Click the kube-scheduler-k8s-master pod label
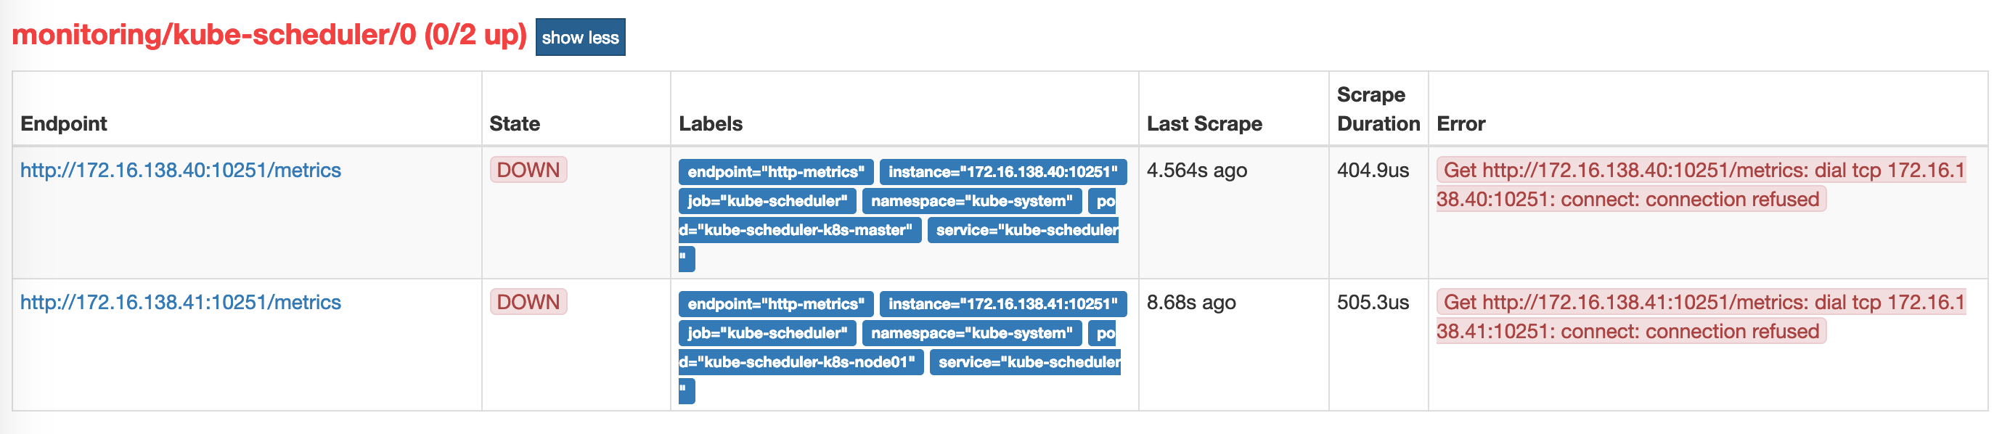 pyautogui.click(x=799, y=230)
